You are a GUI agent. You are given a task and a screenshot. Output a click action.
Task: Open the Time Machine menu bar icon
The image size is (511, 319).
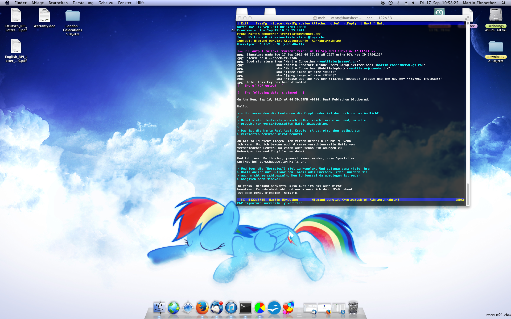pos(390,3)
